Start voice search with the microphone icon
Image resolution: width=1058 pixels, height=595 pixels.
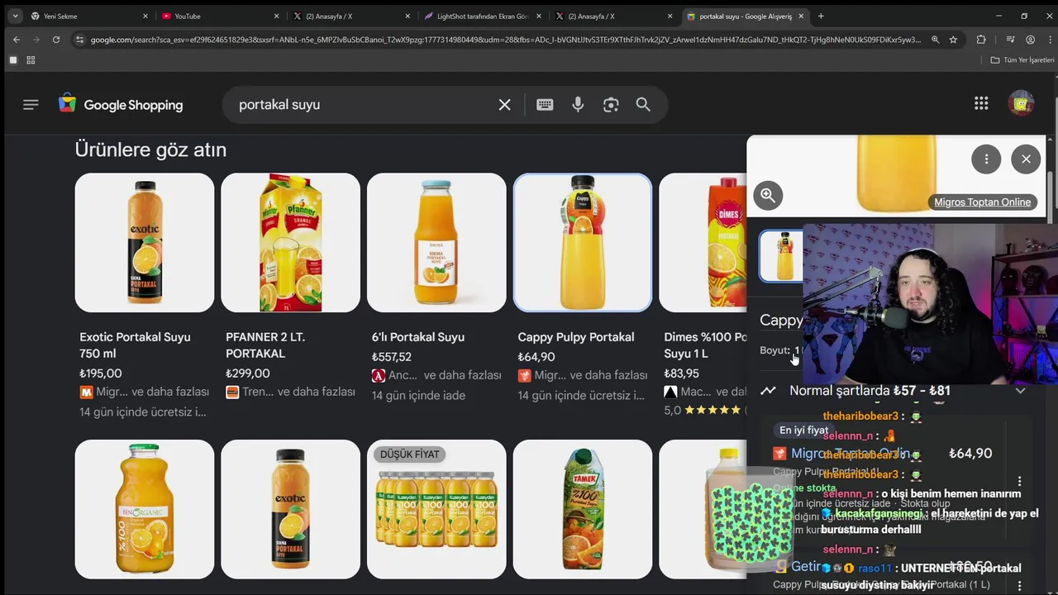tap(578, 105)
